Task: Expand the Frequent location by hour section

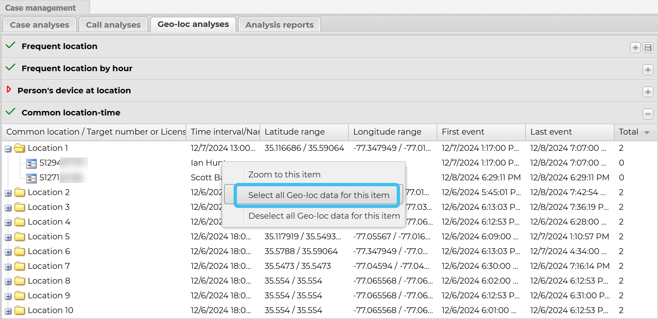Action: pyautogui.click(x=648, y=70)
